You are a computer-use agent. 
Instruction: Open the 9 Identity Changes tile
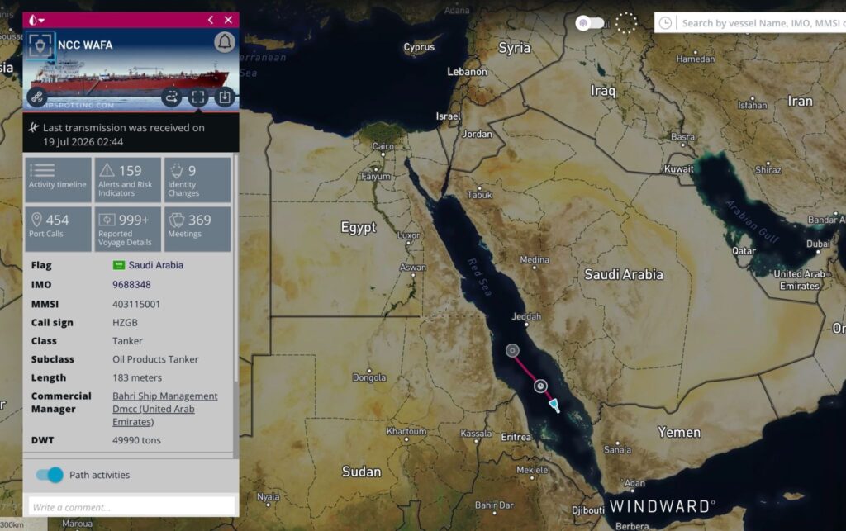(x=197, y=179)
